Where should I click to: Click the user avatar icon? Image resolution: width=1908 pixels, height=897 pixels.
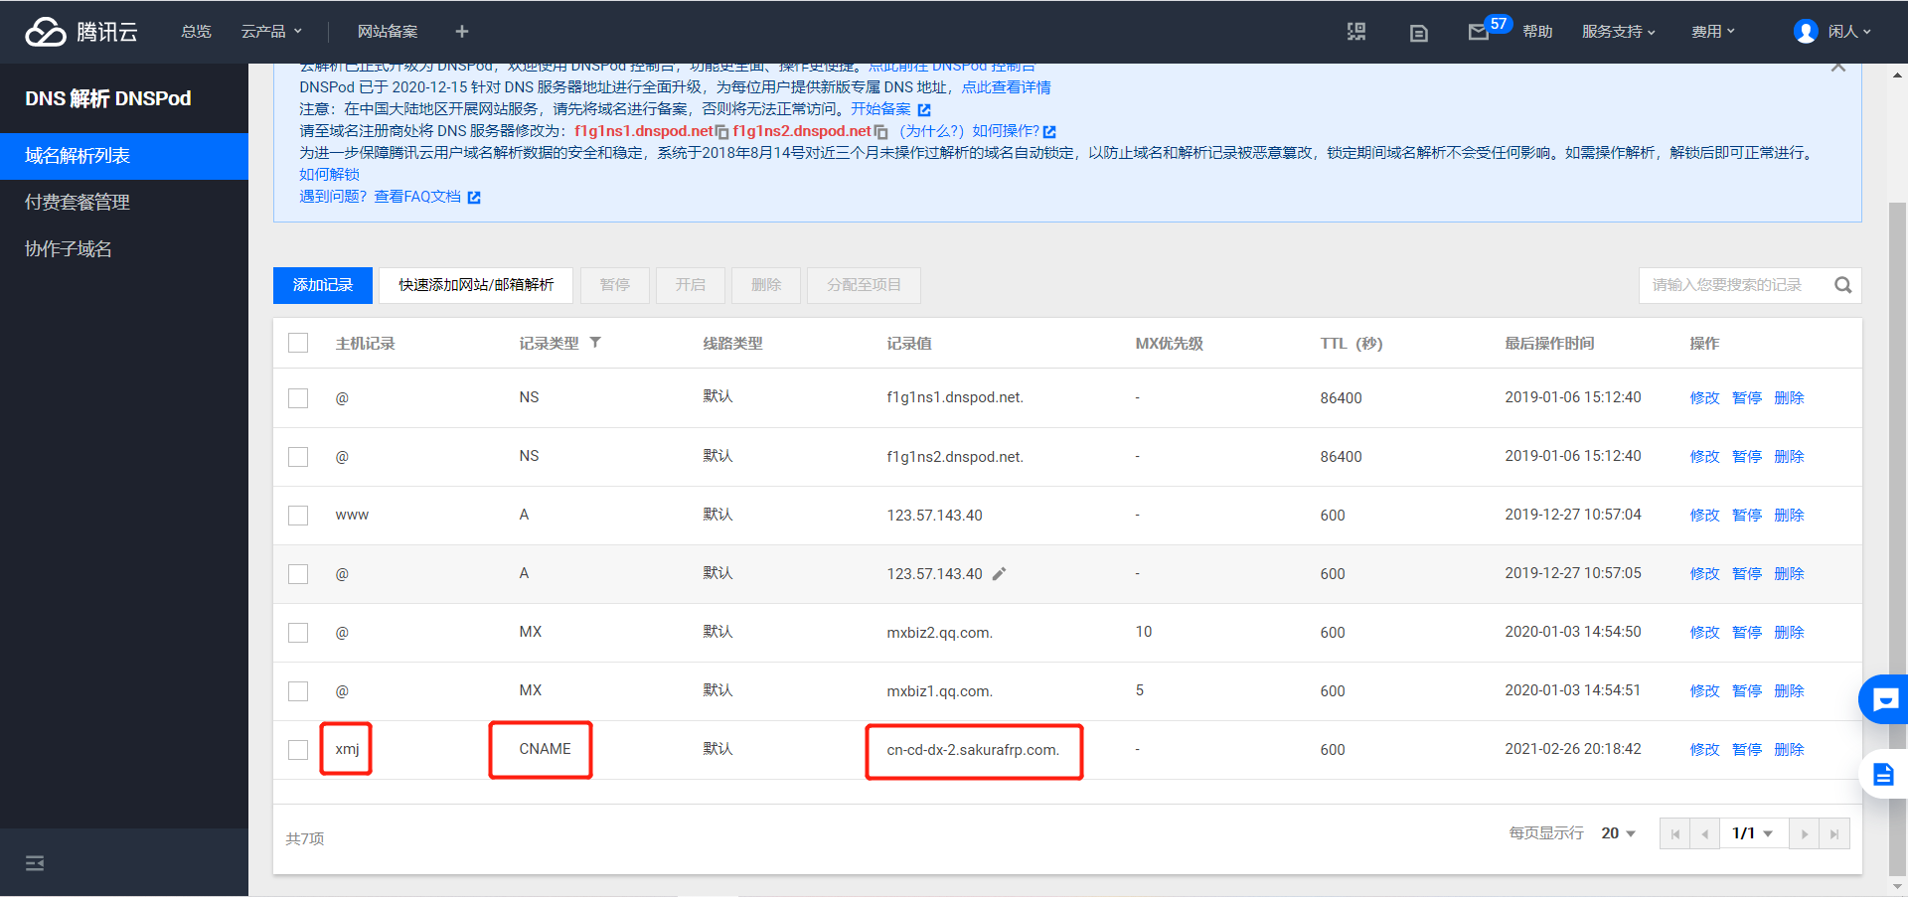click(x=1806, y=32)
